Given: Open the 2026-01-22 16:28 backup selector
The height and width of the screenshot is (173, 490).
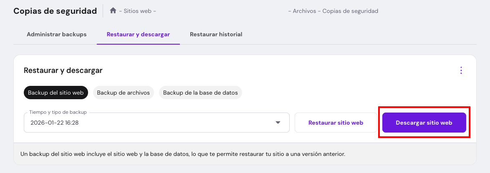Looking at the screenshot, I should point(150,123).
